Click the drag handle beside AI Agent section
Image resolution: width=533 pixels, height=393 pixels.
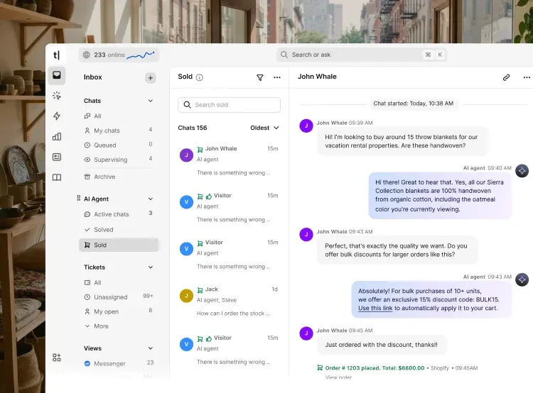[78, 198]
